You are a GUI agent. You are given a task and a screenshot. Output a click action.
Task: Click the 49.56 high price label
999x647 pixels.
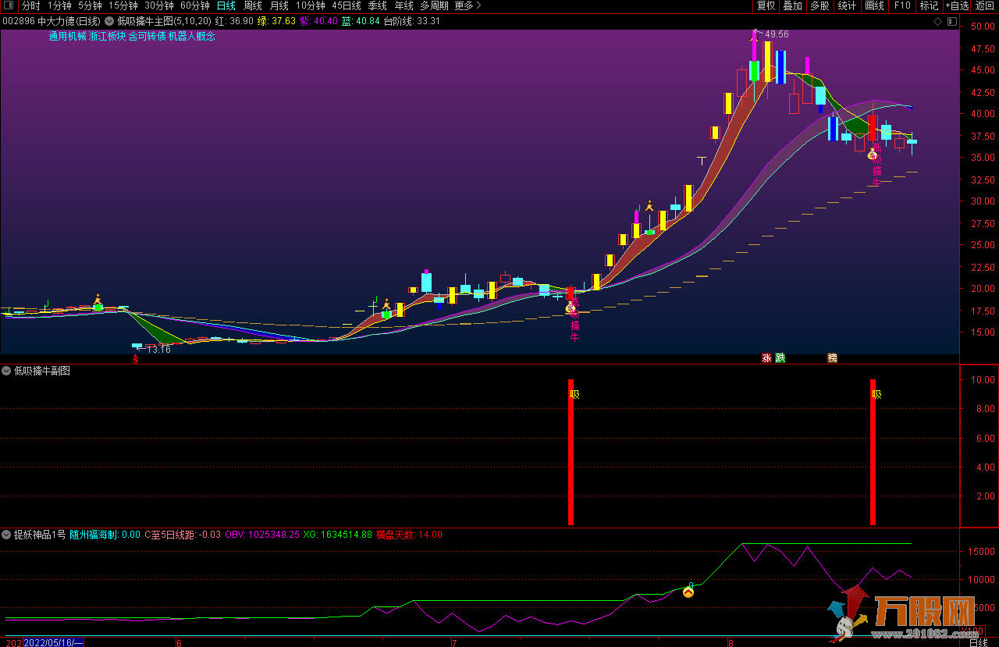777,34
